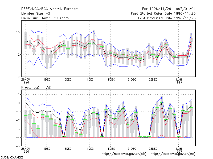Viewport: 213px width, 159px height.
Task: Select the 26NOV 1996 label under temperature chart
Action: point(26,81)
